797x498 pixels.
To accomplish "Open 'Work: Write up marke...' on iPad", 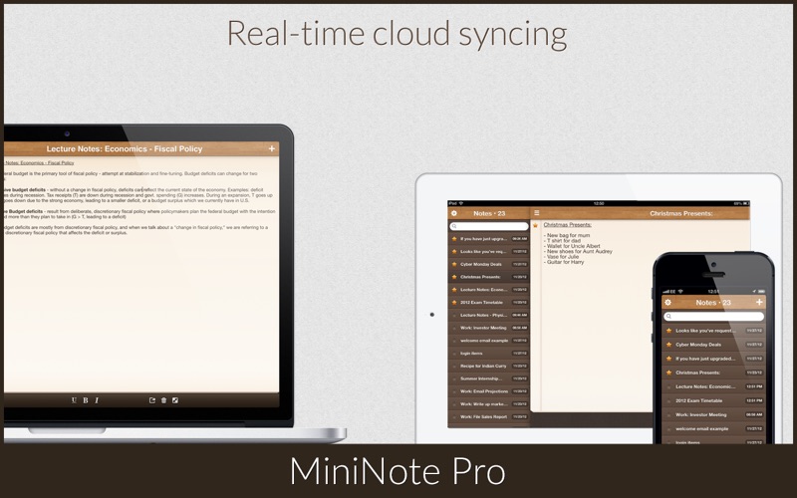I will pos(489,404).
